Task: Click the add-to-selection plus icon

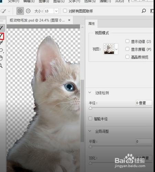Action: (x=20, y=11)
